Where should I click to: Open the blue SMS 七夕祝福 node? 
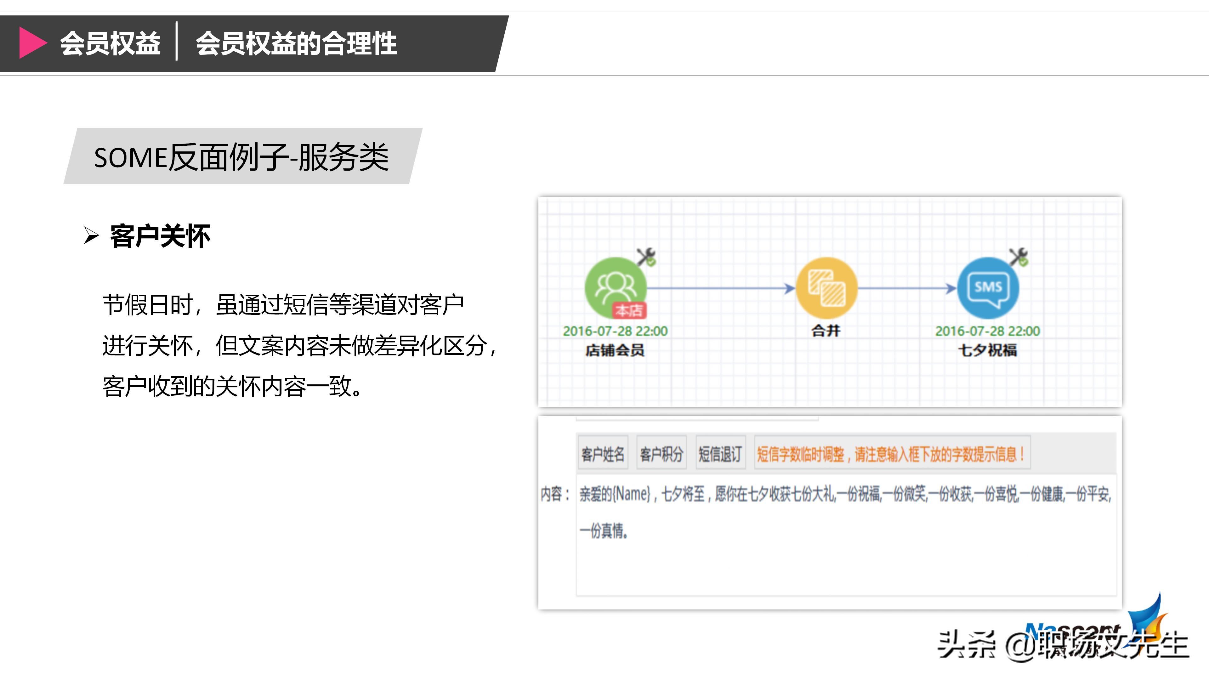pos(988,288)
